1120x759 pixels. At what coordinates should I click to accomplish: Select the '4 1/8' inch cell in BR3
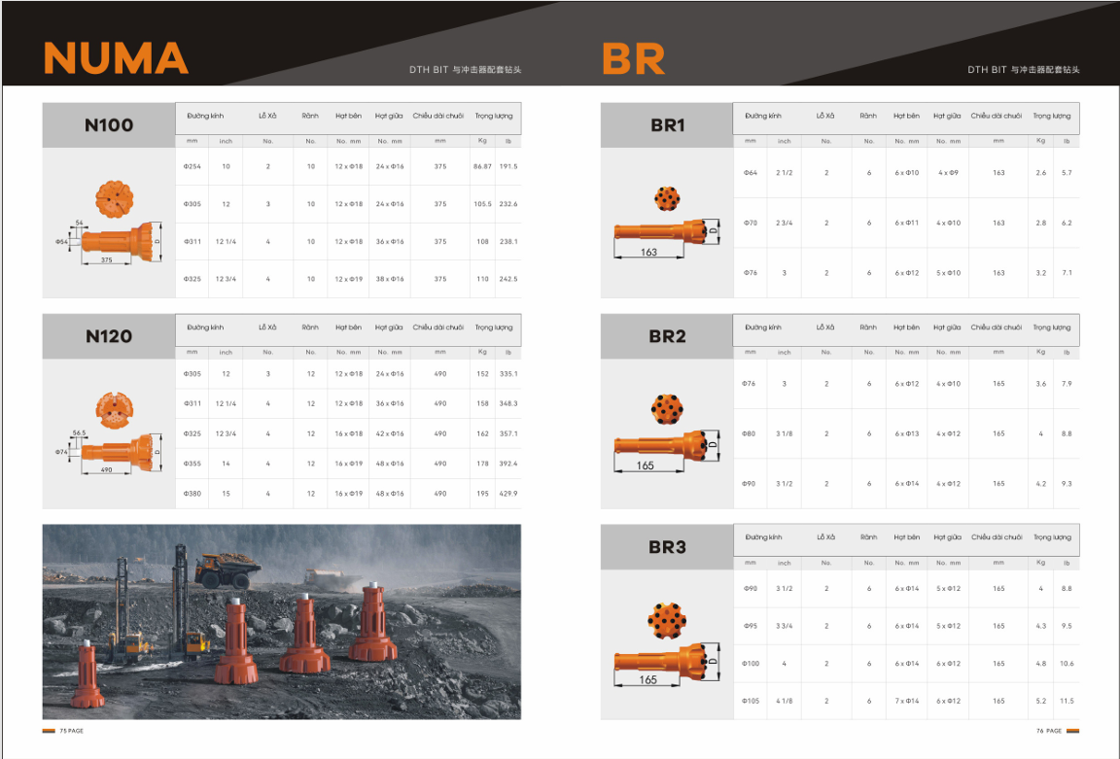(785, 701)
